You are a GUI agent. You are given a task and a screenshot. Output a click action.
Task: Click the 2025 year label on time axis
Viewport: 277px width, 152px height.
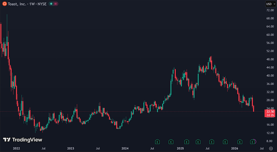click(180, 148)
